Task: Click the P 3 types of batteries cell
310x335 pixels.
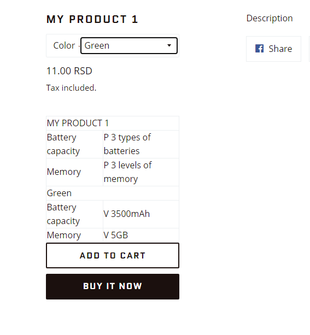Action: click(x=141, y=144)
